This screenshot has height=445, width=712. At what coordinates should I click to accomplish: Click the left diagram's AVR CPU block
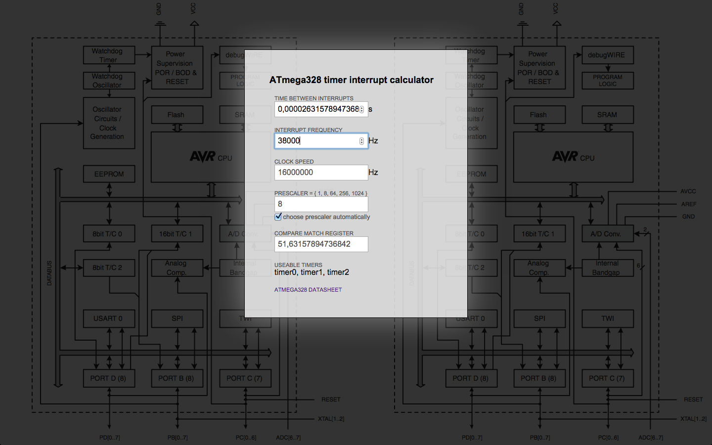tap(211, 157)
